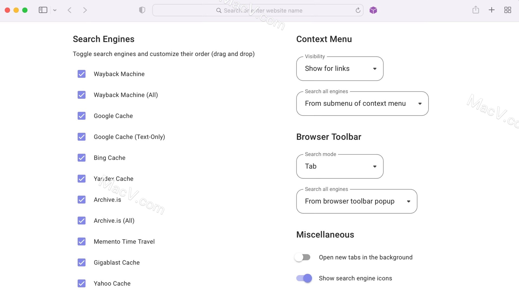
Task: Open the Search mode dropdown showing Tab
Action: (x=340, y=166)
